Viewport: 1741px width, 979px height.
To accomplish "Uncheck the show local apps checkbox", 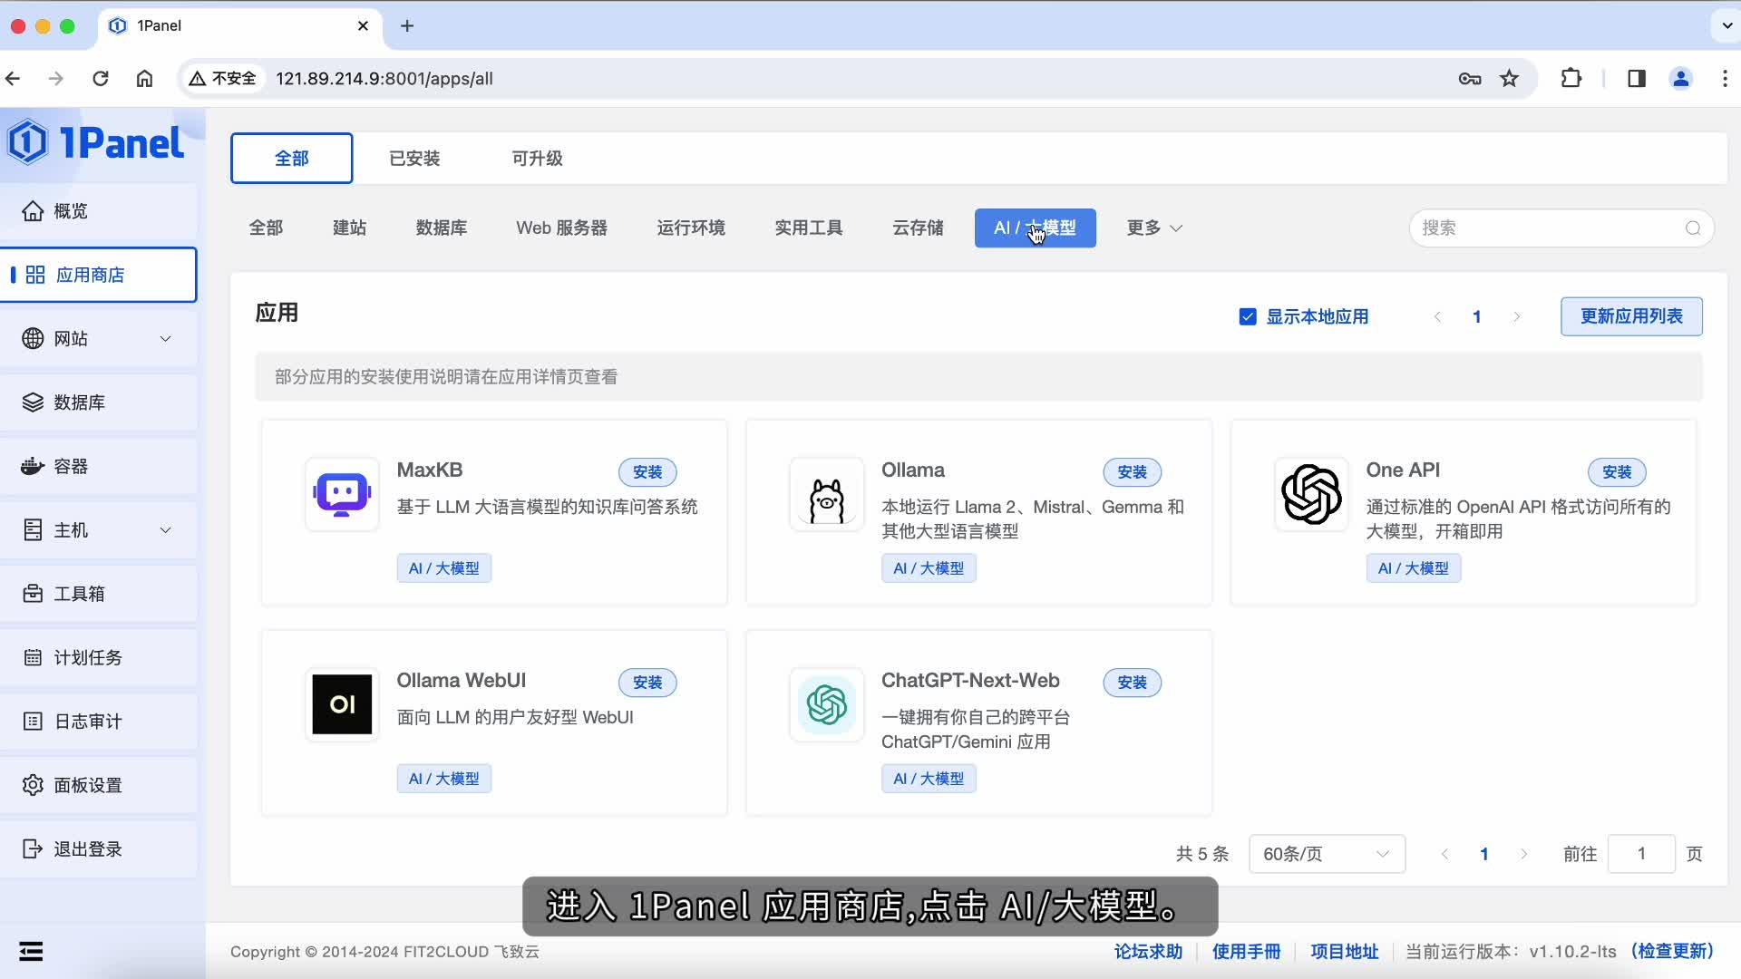I will (x=1248, y=316).
